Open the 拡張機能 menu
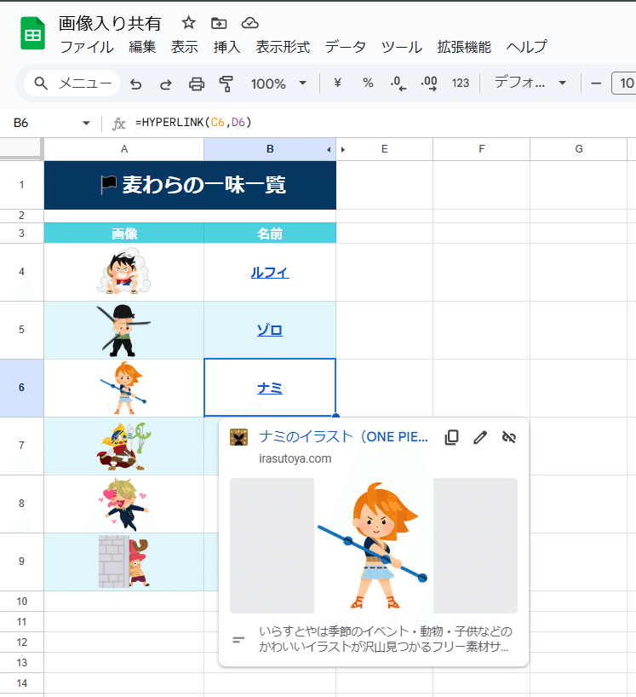The width and height of the screenshot is (636, 697). (x=464, y=47)
